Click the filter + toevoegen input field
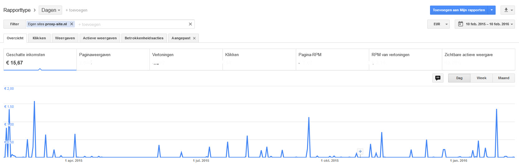The height and width of the screenshot is (168, 519). click(x=131, y=24)
